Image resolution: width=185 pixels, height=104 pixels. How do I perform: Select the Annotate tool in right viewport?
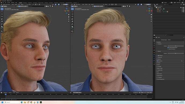72,24
